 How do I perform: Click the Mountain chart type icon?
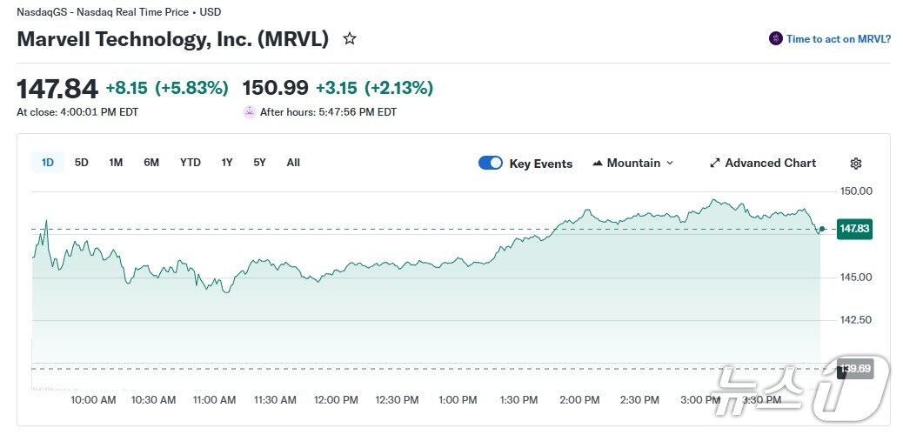click(598, 164)
